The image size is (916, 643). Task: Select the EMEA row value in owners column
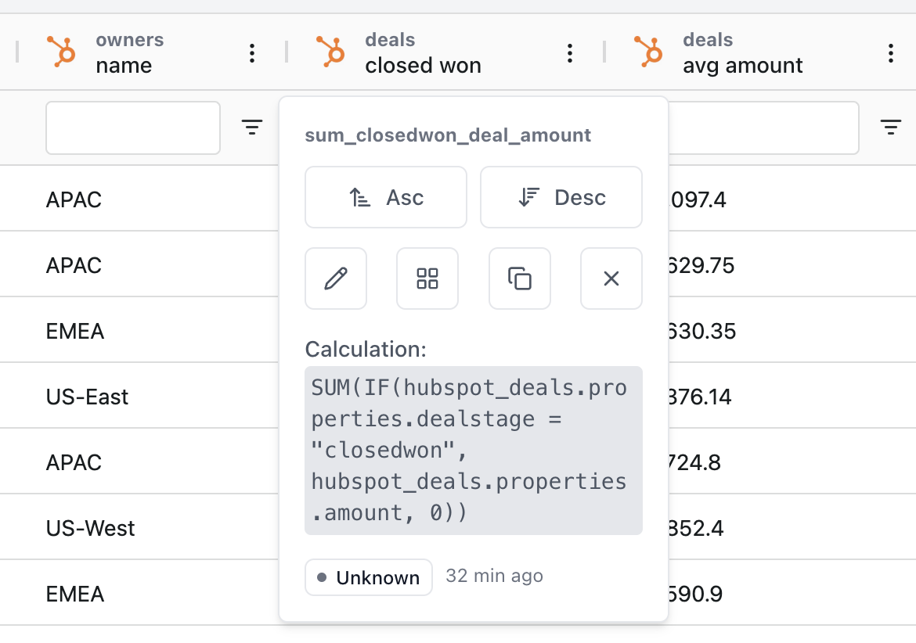[x=74, y=331]
